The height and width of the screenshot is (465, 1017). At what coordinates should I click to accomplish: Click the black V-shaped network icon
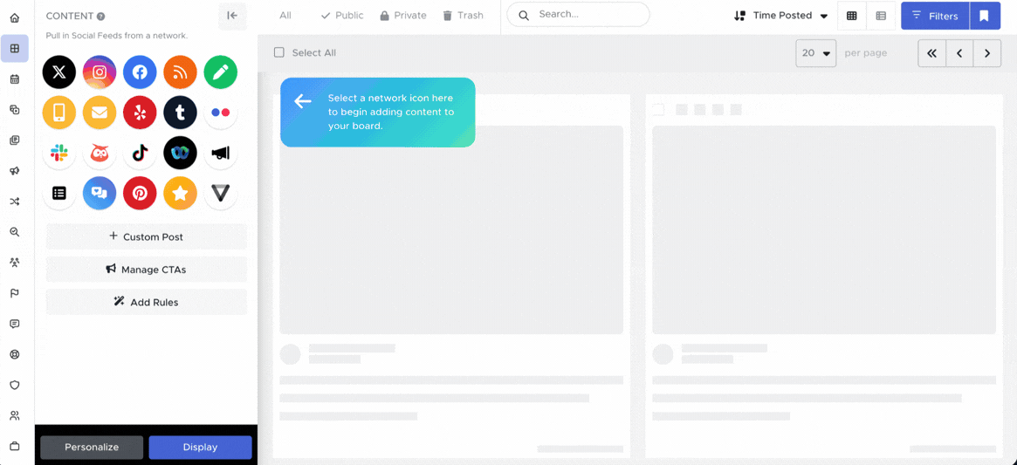click(221, 194)
